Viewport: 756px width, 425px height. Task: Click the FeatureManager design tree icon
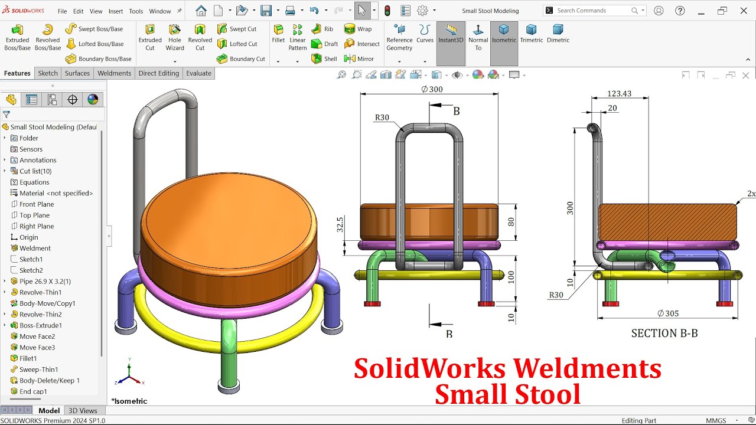(x=11, y=99)
